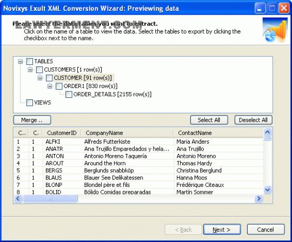Select the TABLES tree label
292x242 pixels.
[44, 62]
